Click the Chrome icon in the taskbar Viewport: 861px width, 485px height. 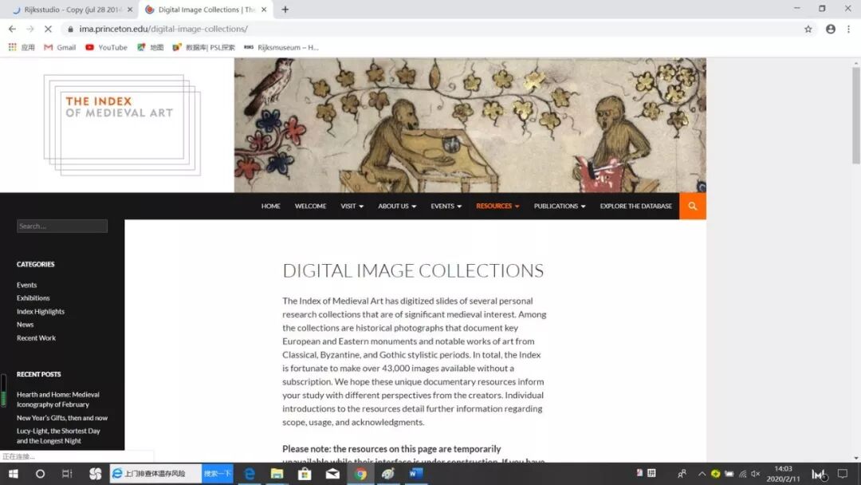pyautogui.click(x=360, y=474)
